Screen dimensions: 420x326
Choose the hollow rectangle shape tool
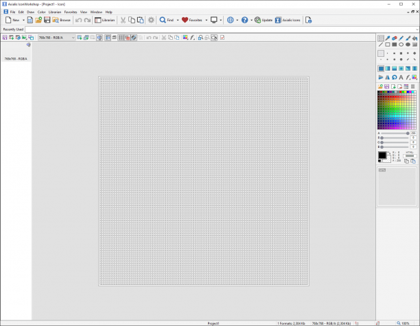coord(388,45)
